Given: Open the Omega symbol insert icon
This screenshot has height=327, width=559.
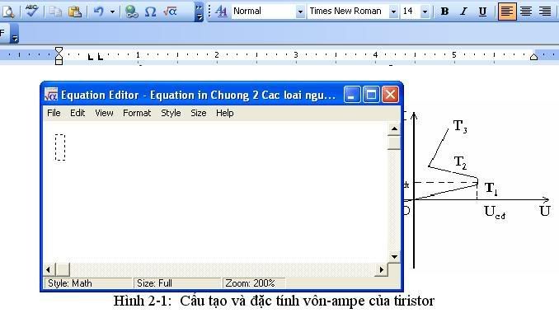Looking at the screenshot, I should [150, 12].
